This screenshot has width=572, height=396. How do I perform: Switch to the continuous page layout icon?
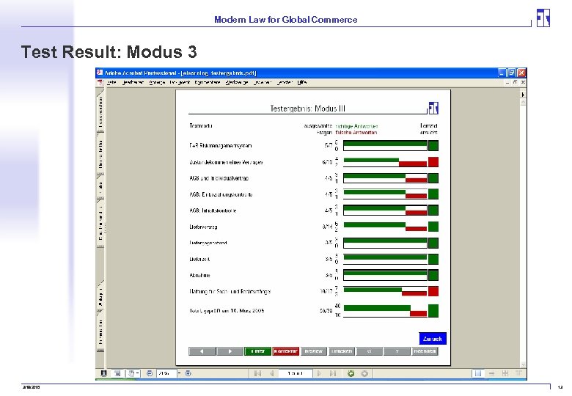pos(492,373)
